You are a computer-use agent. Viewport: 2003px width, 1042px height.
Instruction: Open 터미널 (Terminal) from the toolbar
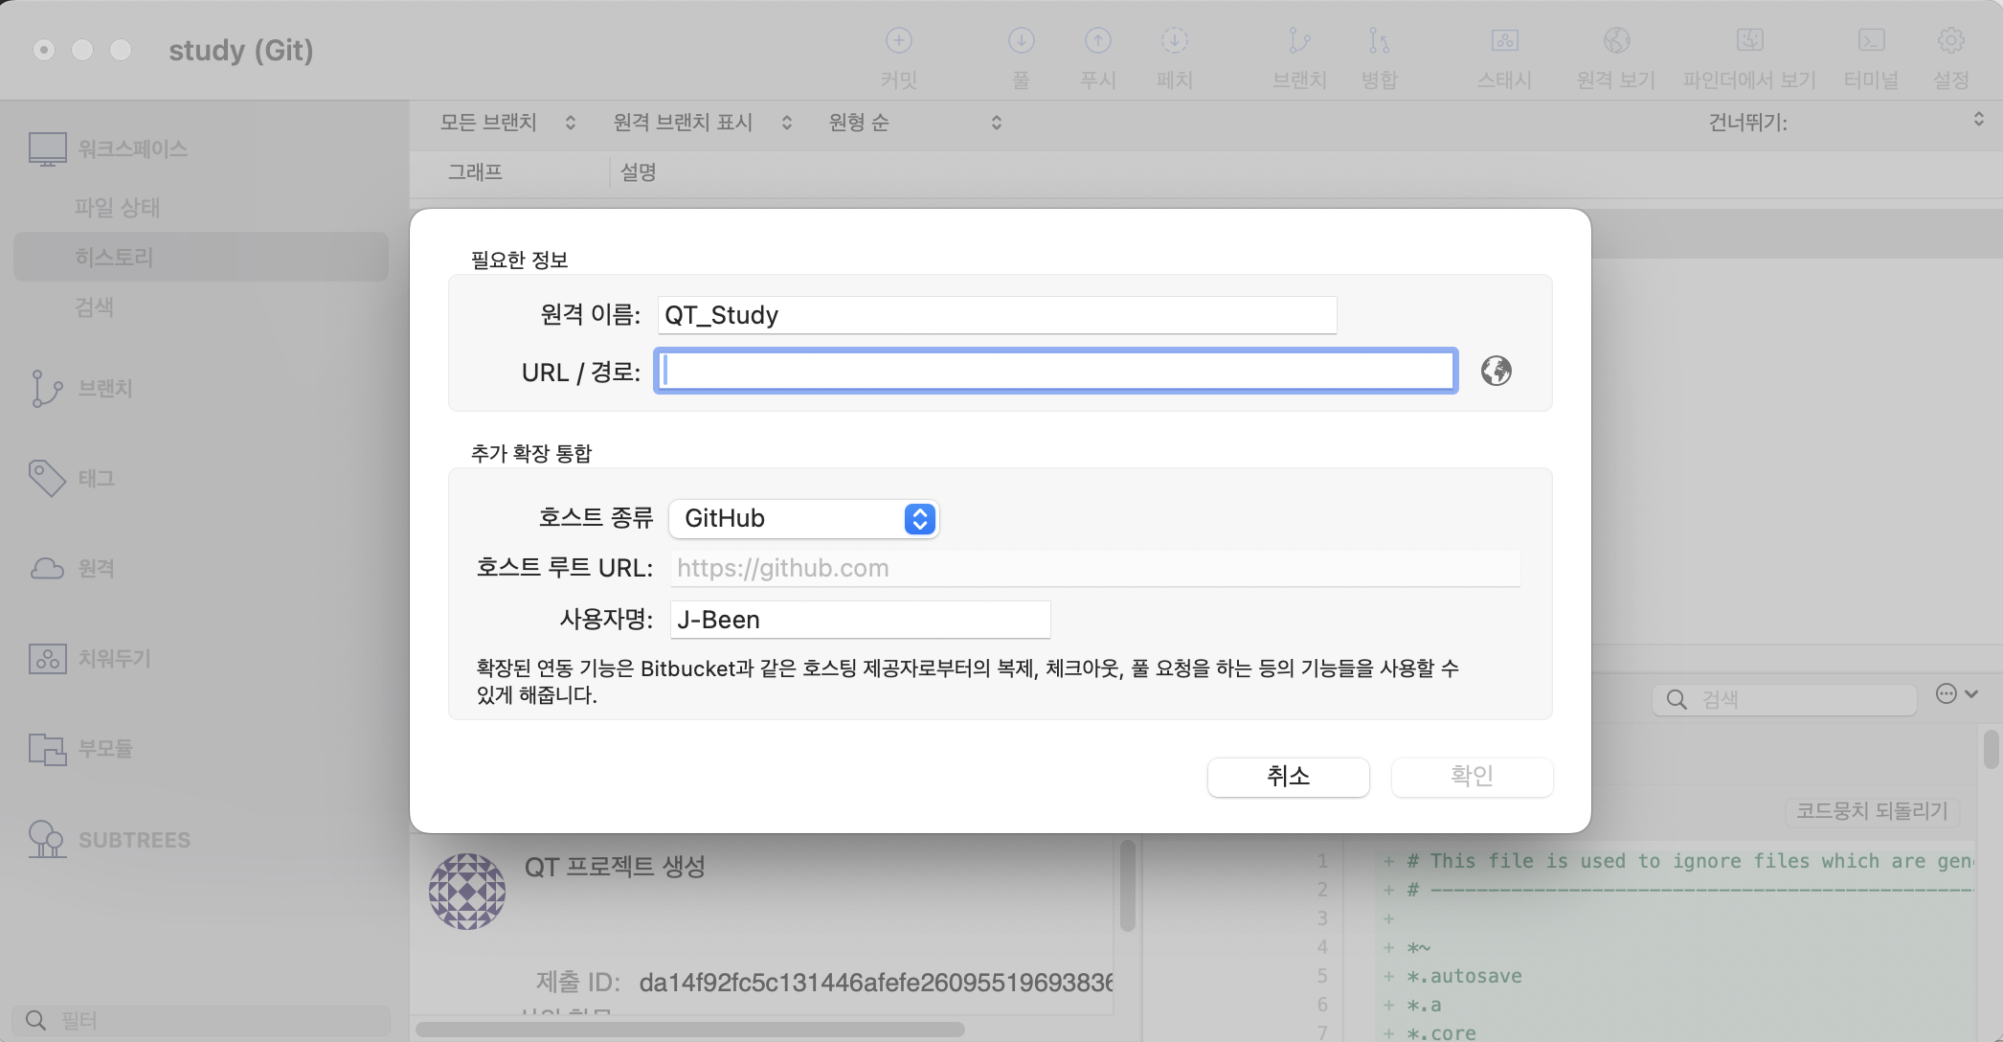1871,41
